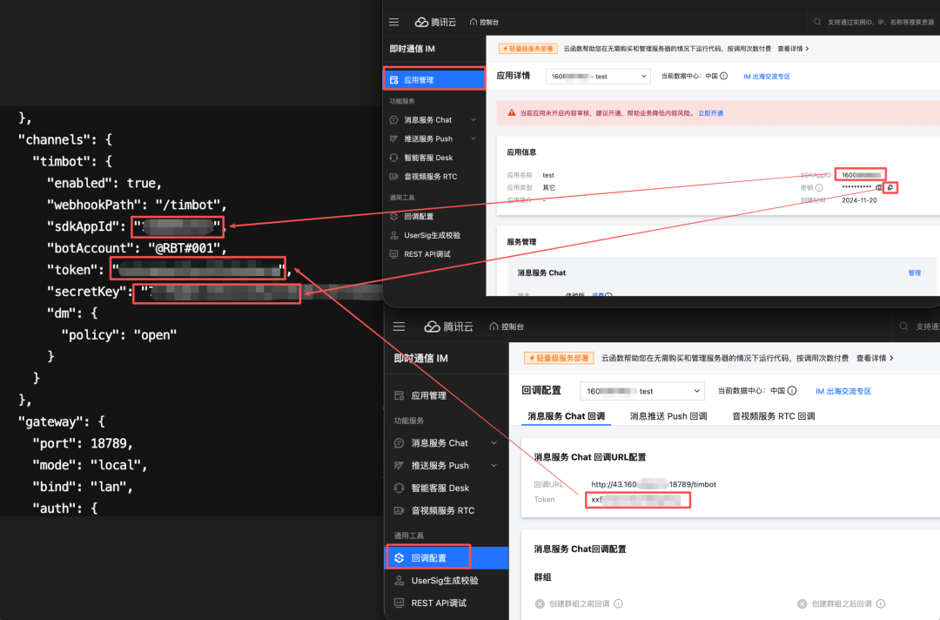Click the search bar to search resources
This screenshot has height=620, width=940.
click(x=870, y=22)
